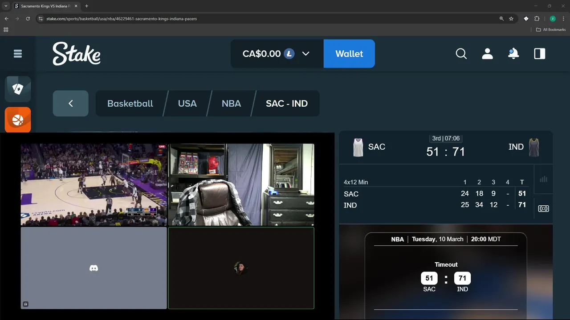
Task: Close the Sacramento Kings browser tab
Action: 76,6
